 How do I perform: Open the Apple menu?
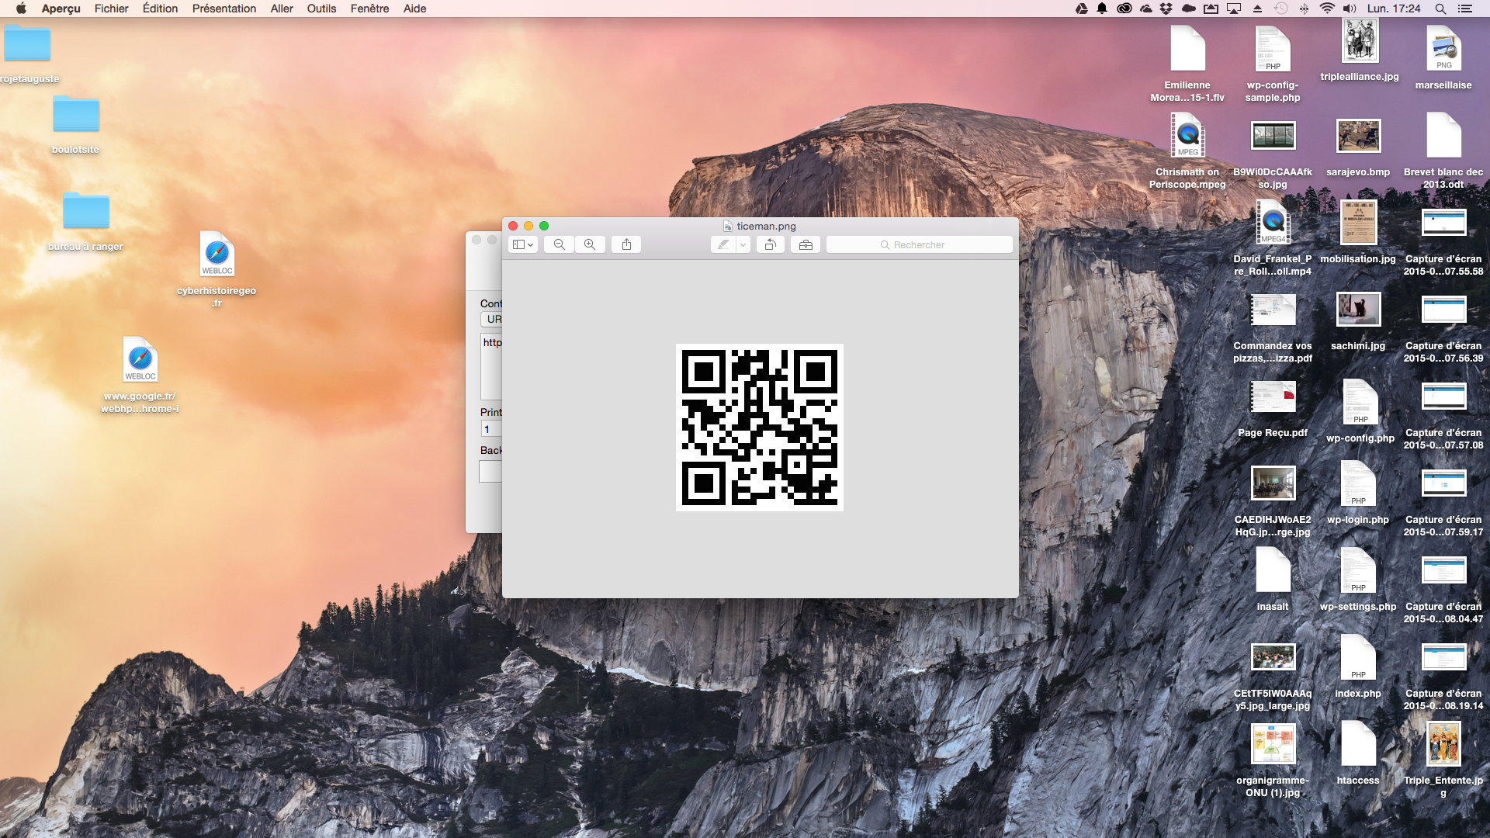pyautogui.click(x=21, y=9)
